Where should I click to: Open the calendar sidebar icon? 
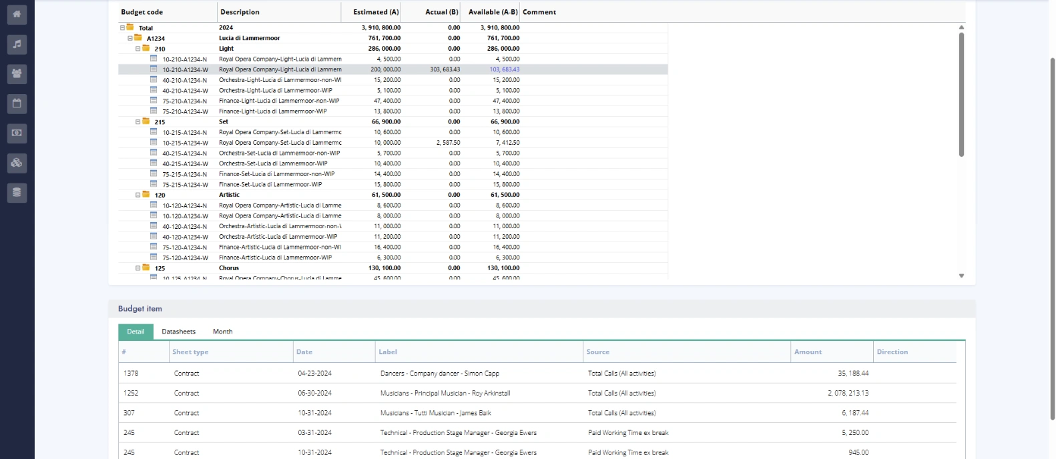tap(17, 103)
